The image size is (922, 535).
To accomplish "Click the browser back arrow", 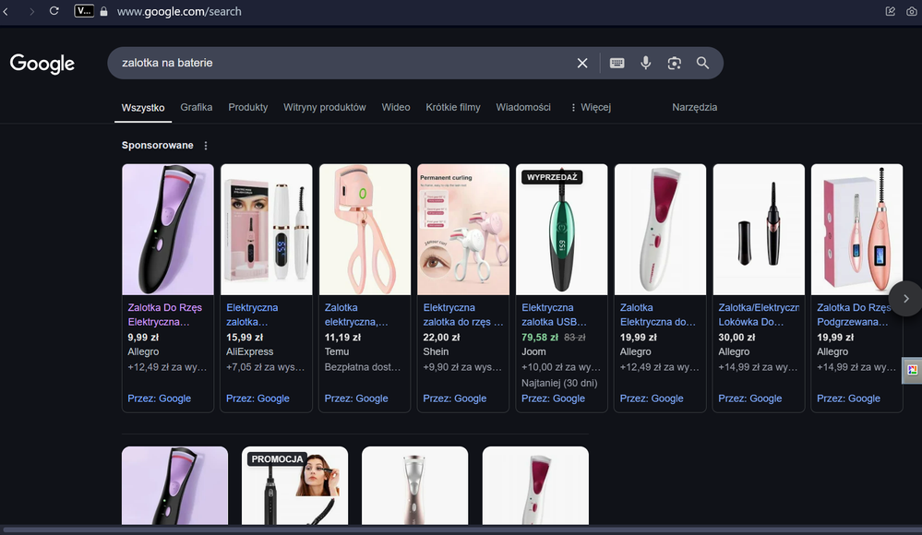I will [6, 11].
